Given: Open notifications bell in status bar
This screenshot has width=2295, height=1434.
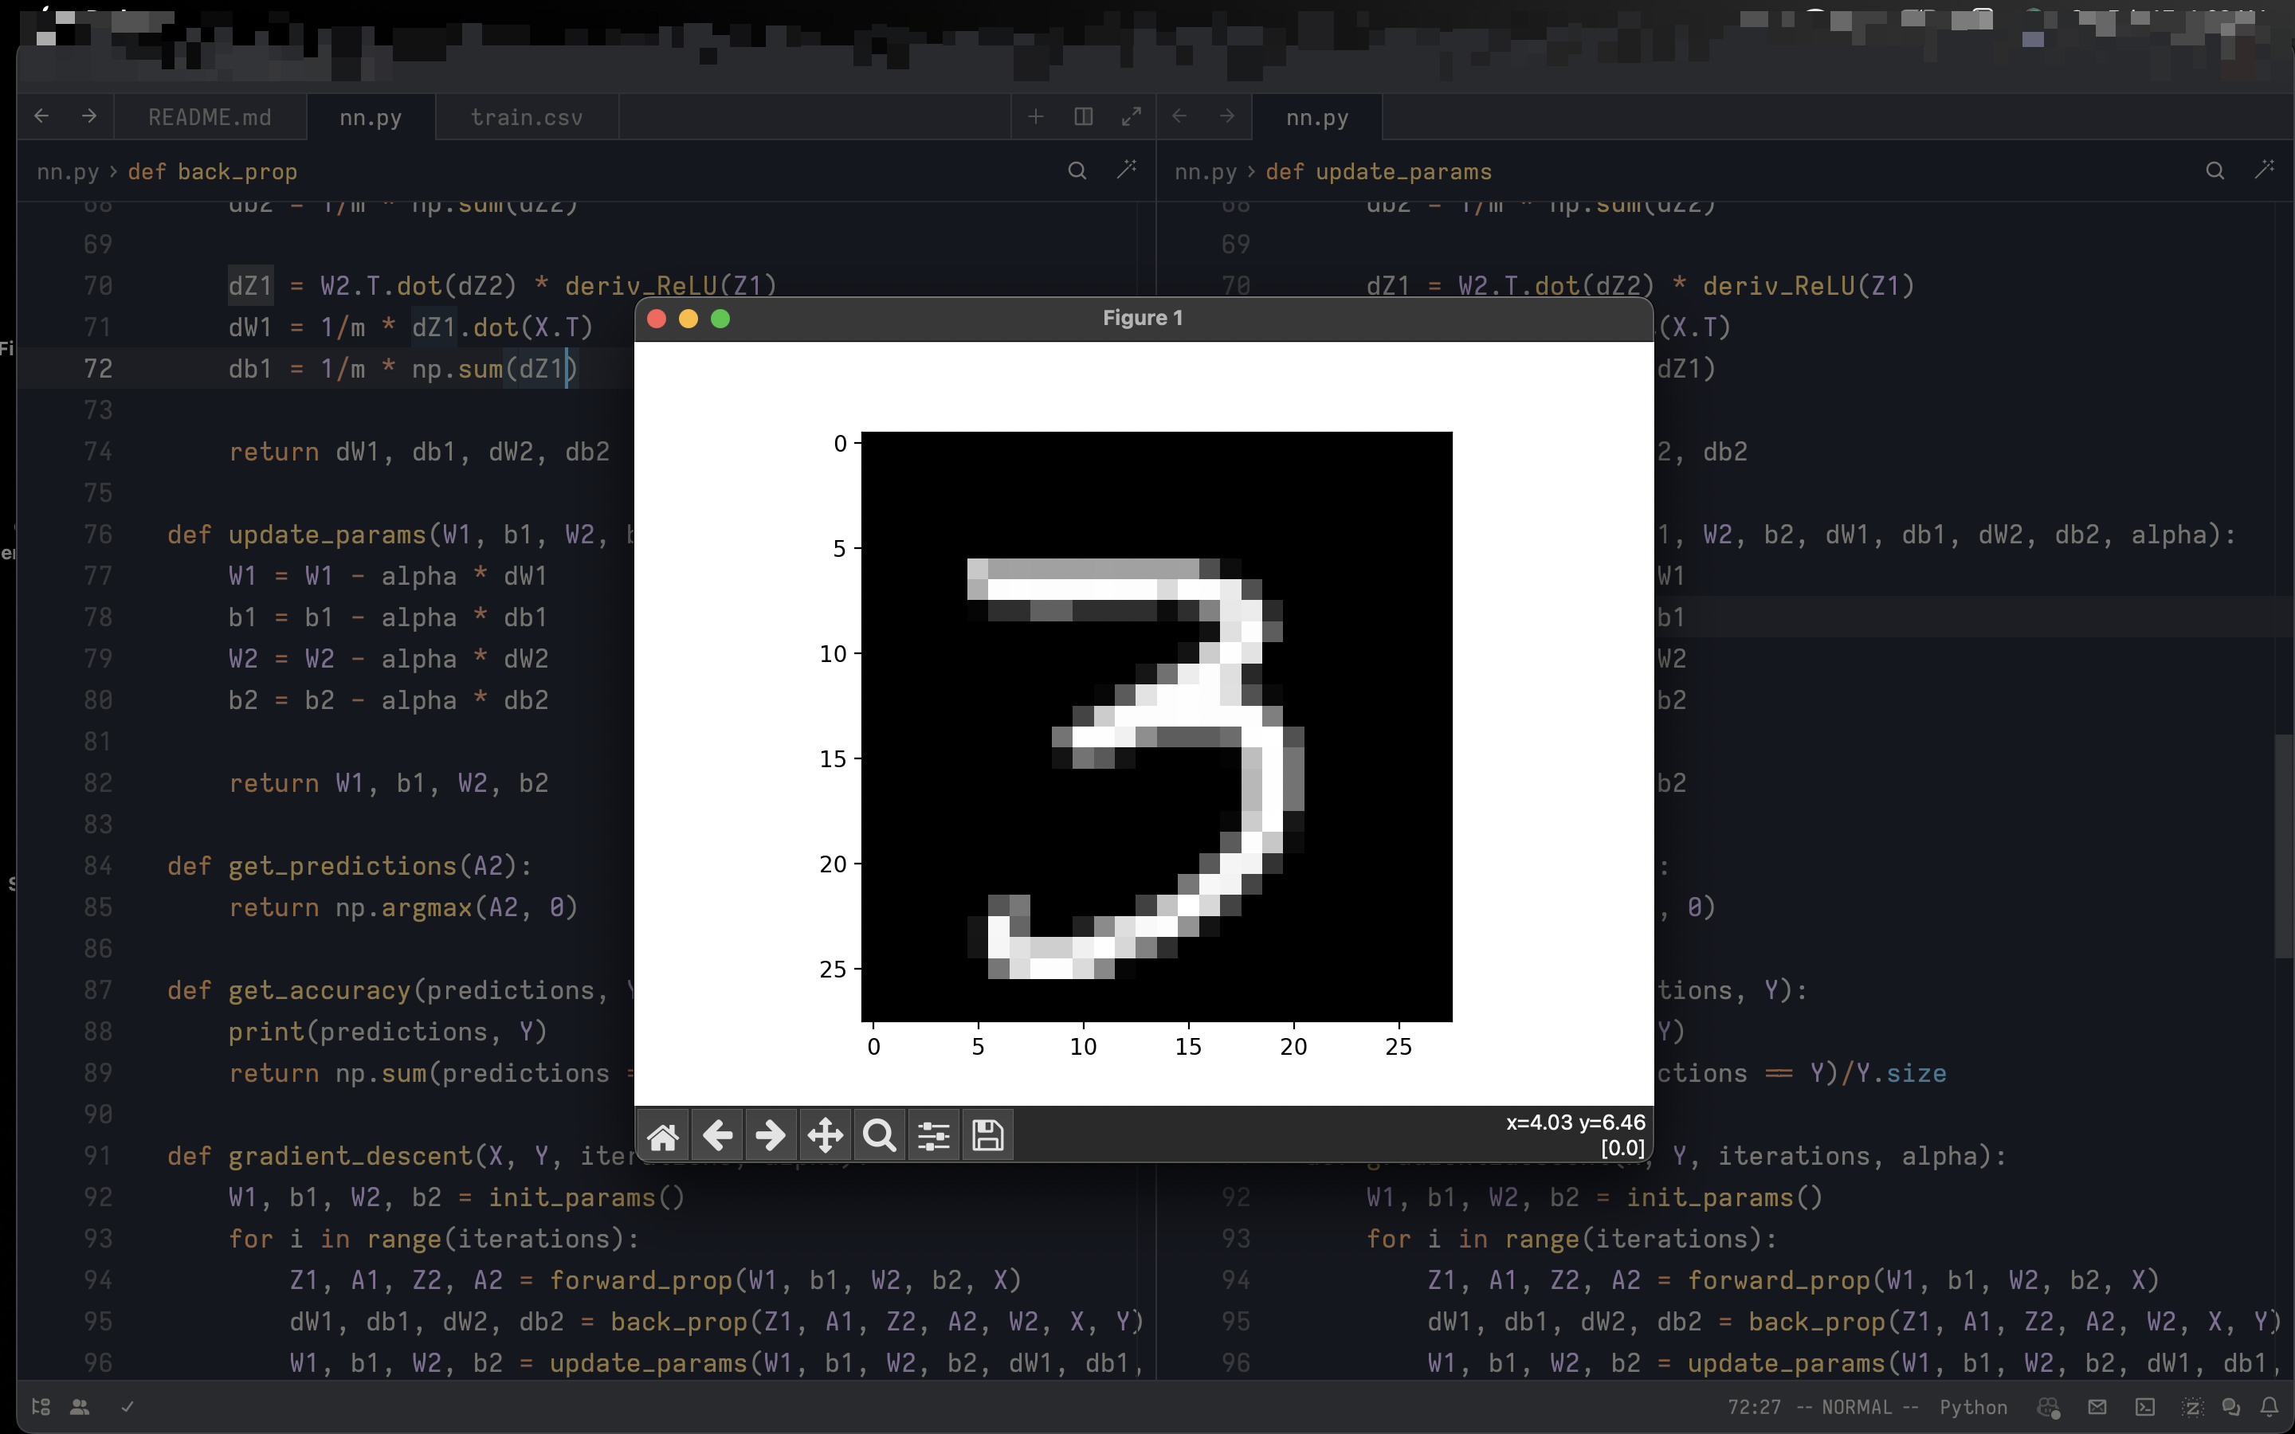Looking at the screenshot, I should pos(2269,1408).
